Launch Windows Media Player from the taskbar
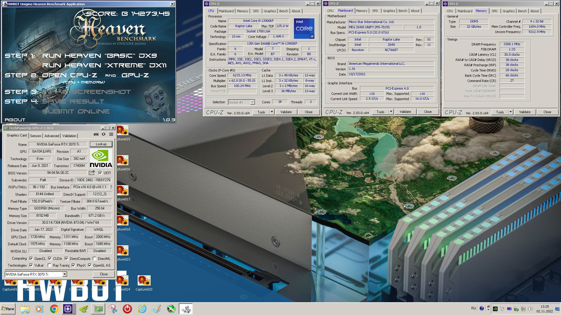Image resolution: width=561 pixels, height=315 pixels. pyautogui.click(x=39, y=309)
